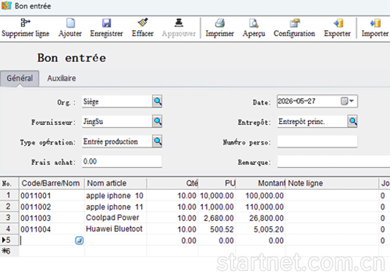Click the row 5 code lookup button
This screenshot has width=390, height=277.
79,240
